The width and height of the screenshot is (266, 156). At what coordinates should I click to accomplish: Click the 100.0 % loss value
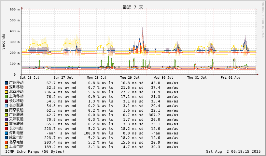pyautogui.click(x=91, y=133)
